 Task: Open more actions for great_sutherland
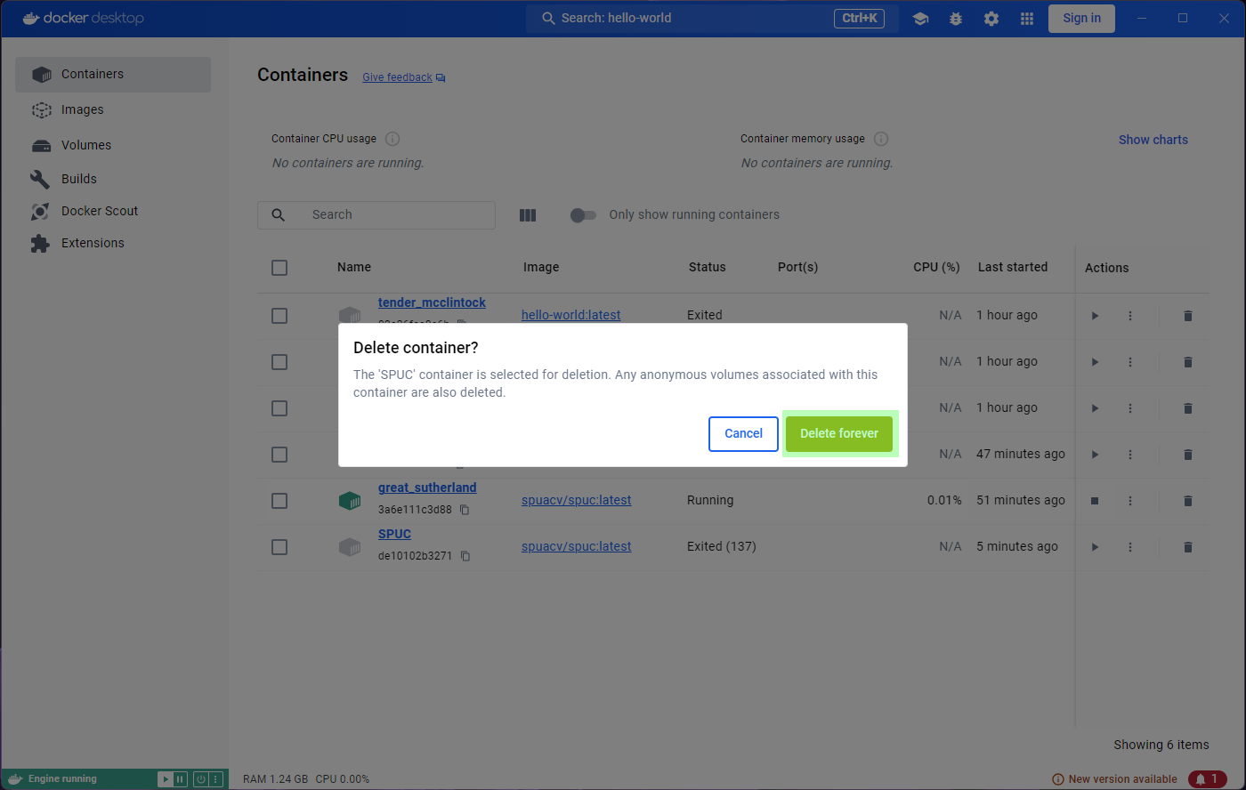pyautogui.click(x=1130, y=501)
